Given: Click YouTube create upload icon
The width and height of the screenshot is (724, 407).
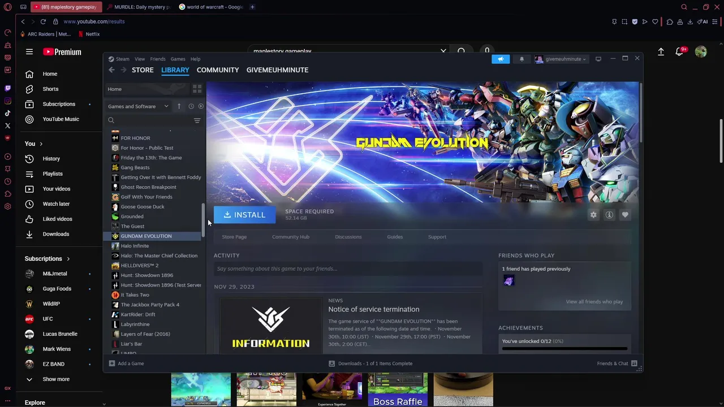Looking at the screenshot, I should [x=661, y=51].
